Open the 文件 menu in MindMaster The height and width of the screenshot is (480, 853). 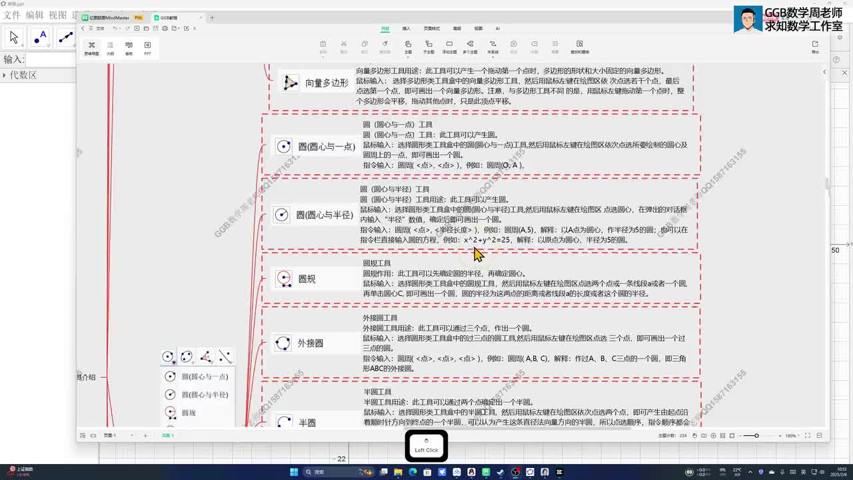tap(100, 29)
